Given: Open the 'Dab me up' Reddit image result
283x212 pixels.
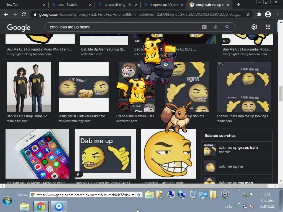Looking at the screenshot, I should [244, 87].
